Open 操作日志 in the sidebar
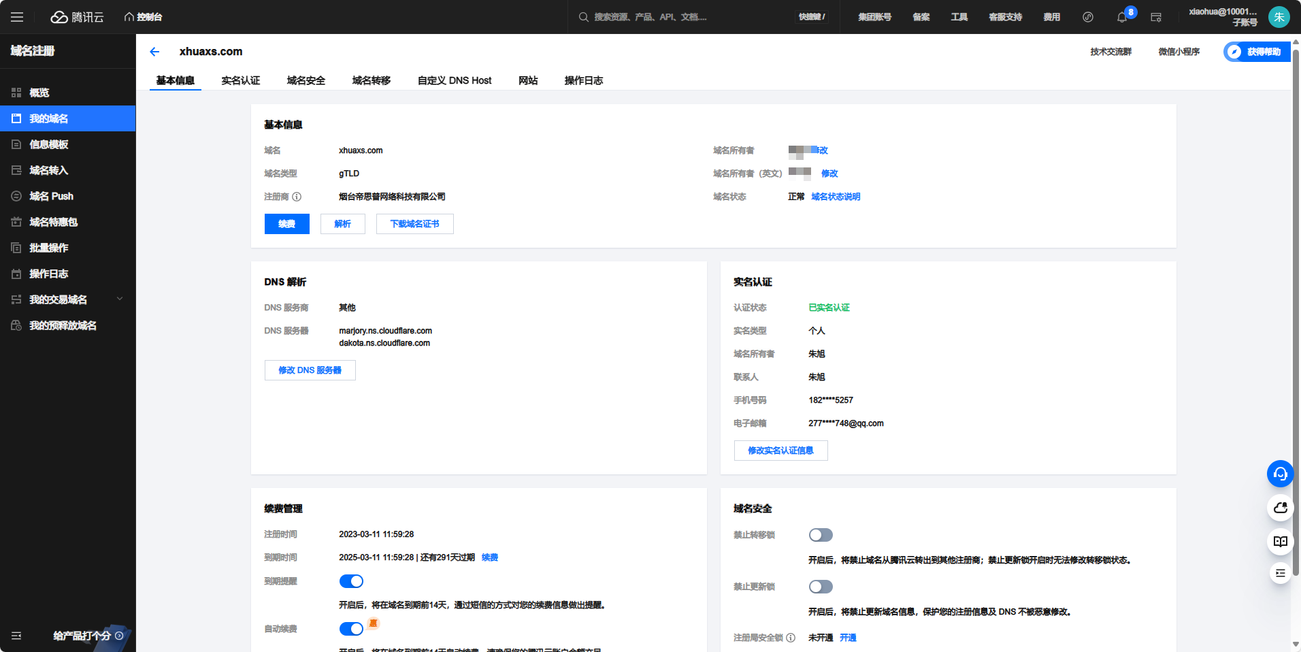Viewport: 1301px width, 652px height. click(68, 274)
